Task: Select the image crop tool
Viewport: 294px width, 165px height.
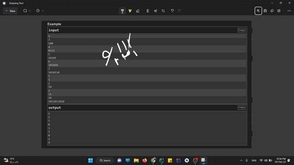Action: [x=163, y=11]
